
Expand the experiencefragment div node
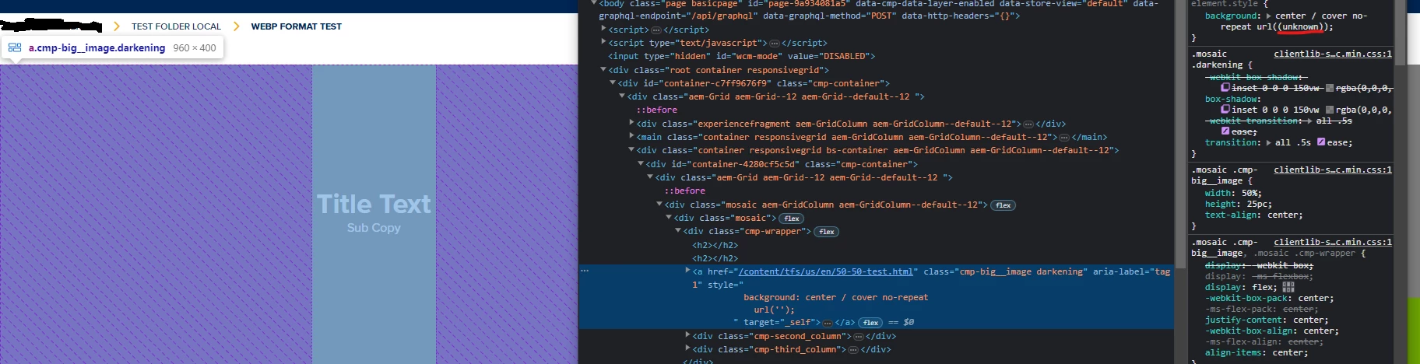pos(631,123)
